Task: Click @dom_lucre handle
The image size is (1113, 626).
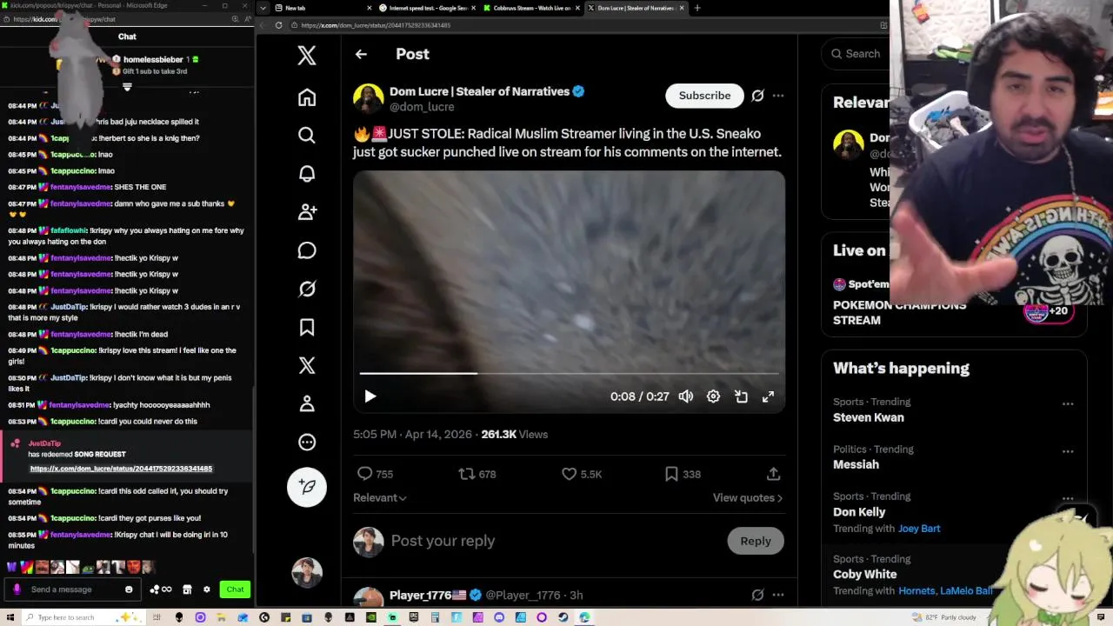Action: click(422, 107)
